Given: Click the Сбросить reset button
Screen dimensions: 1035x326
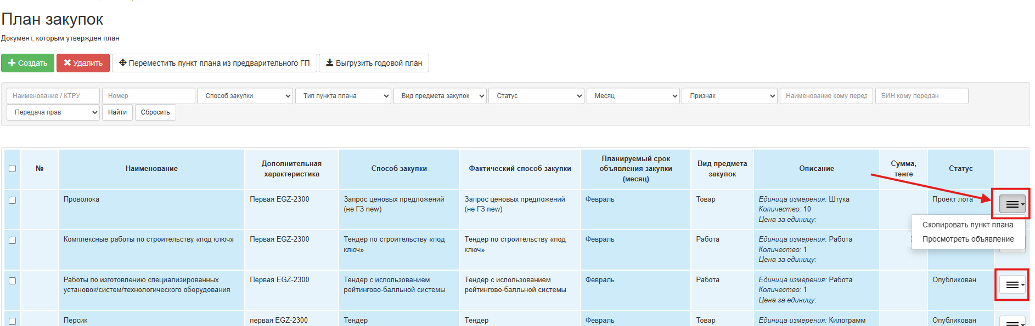Looking at the screenshot, I should coord(155,112).
